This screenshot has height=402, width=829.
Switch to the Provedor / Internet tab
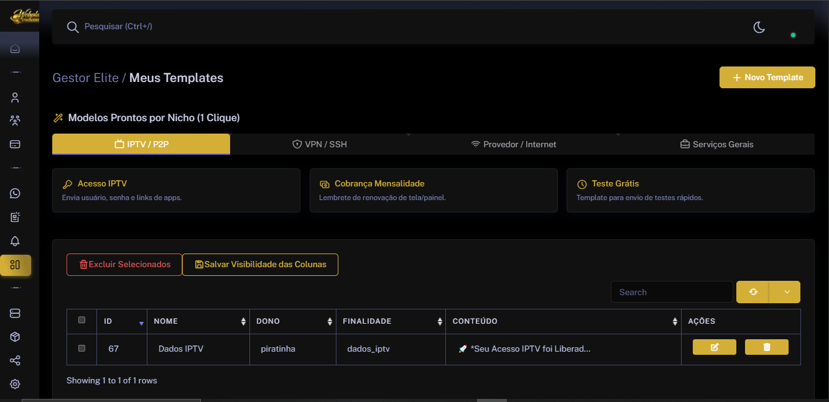pyautogui.click(x=514, y=144)
